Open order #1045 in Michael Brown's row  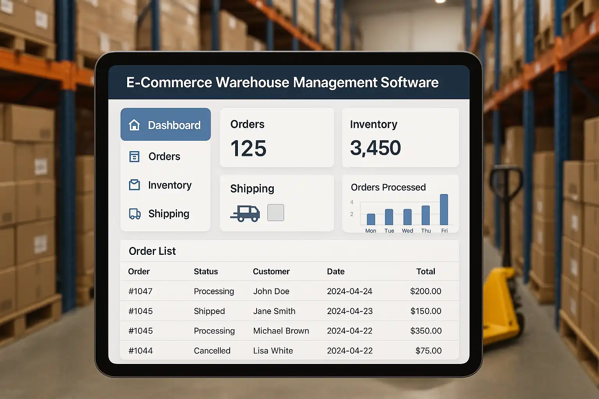140,331
